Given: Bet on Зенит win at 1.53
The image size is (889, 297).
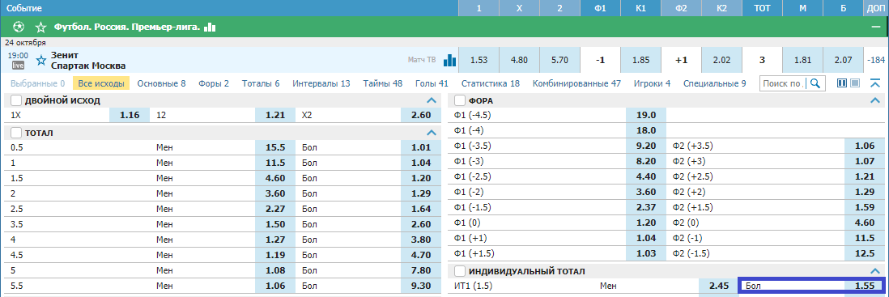Looking at the screenshot, I should (479, 60).
